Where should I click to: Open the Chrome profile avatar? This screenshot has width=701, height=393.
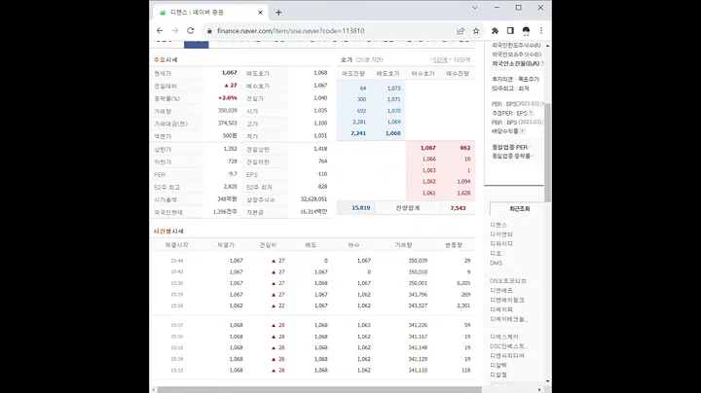pos(526,31)
